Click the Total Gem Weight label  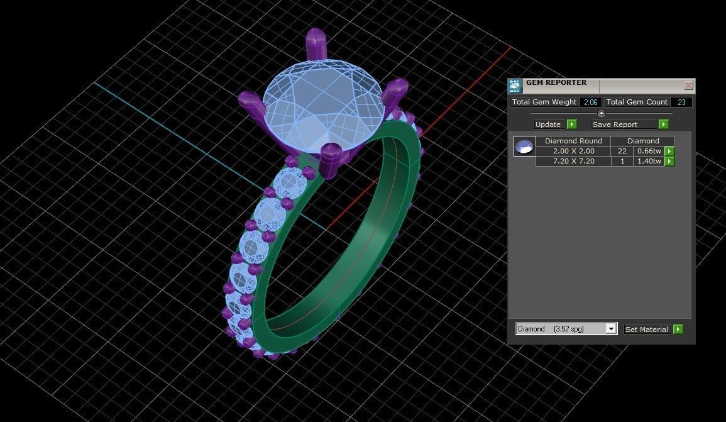coord(544,102)
